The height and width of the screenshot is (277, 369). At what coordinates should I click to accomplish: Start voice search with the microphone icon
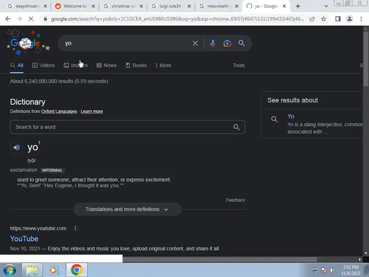click(213, 43)
